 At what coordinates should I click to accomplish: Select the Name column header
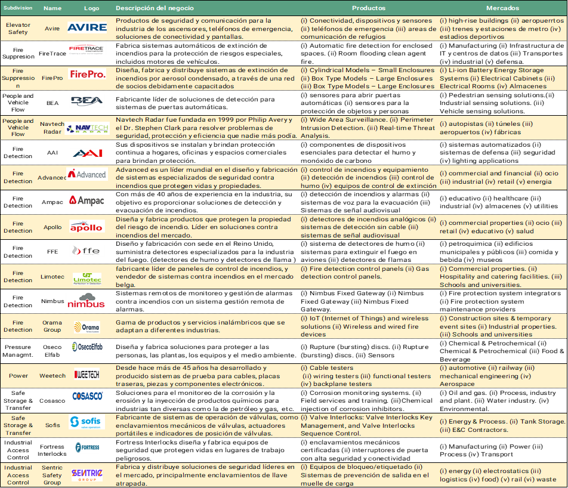pyautogui.click(x=53, y=8)
